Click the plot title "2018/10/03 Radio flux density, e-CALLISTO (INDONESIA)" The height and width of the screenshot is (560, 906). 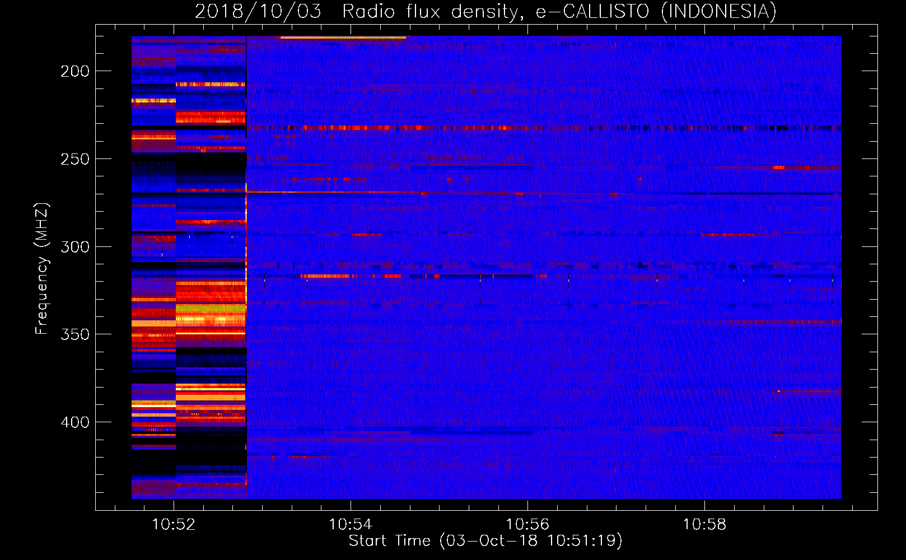coord(485,11)
